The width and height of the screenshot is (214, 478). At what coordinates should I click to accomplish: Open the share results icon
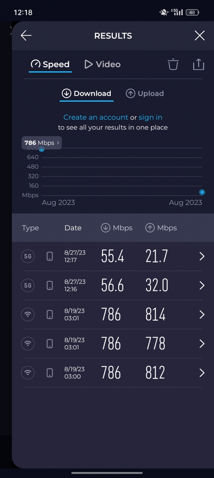pos(198,64)
